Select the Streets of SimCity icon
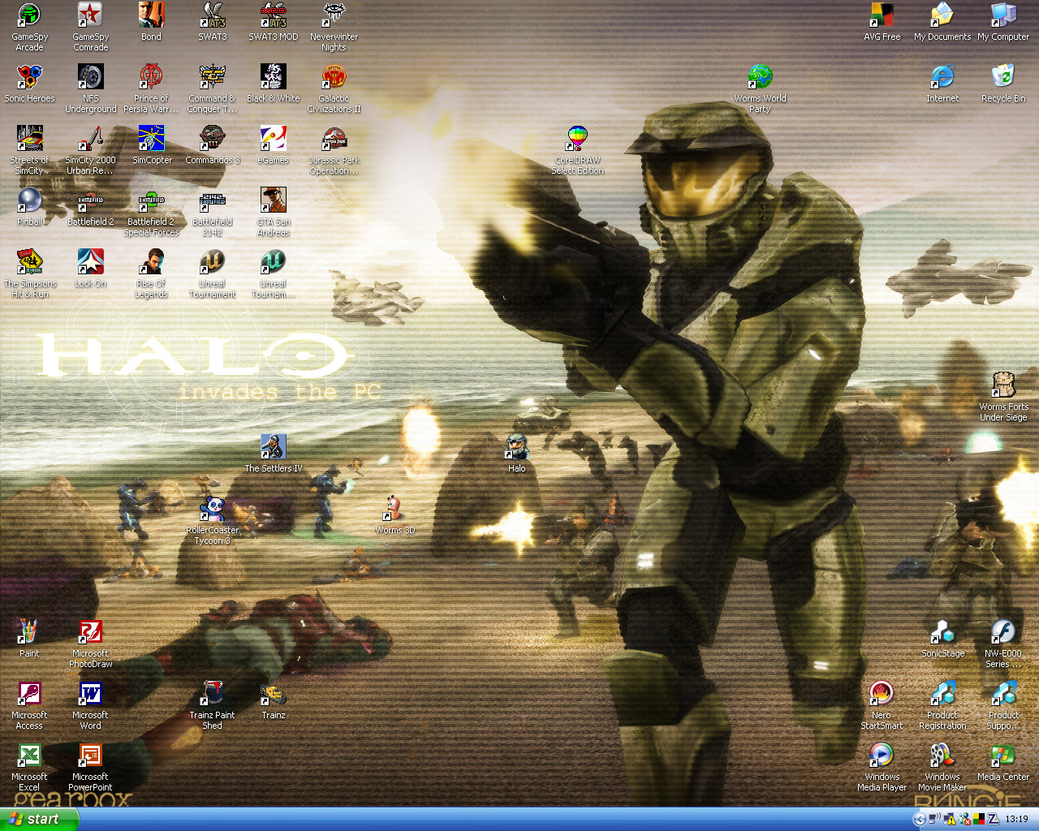This screenshot has height=831, width=1039. pyautogui.click(x=29, y=150)
